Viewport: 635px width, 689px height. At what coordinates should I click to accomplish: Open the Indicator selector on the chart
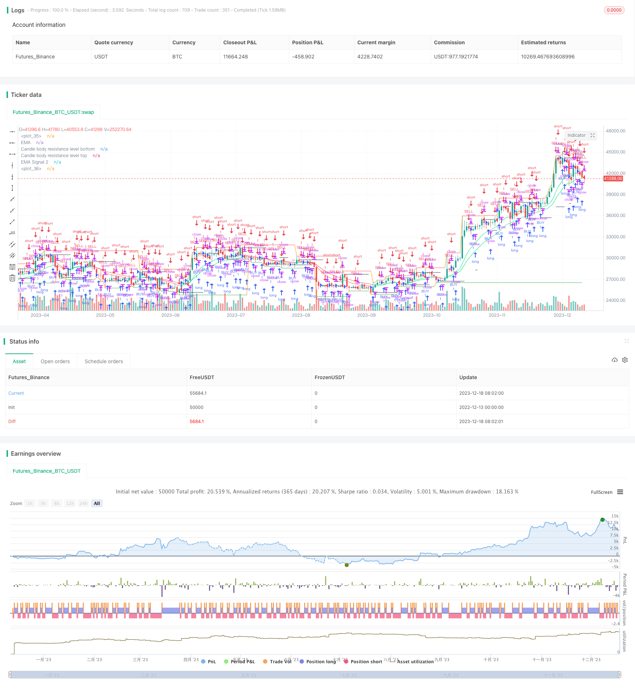(576, 135)
